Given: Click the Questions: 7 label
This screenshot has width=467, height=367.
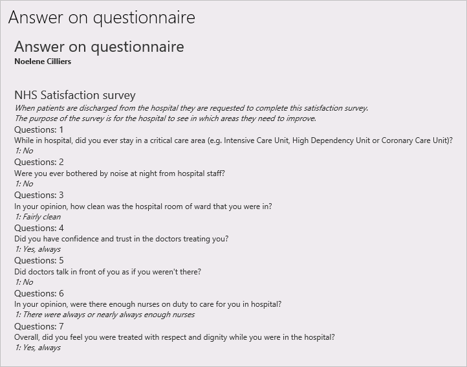Looking at the screenshot, I should pos(39,326).
